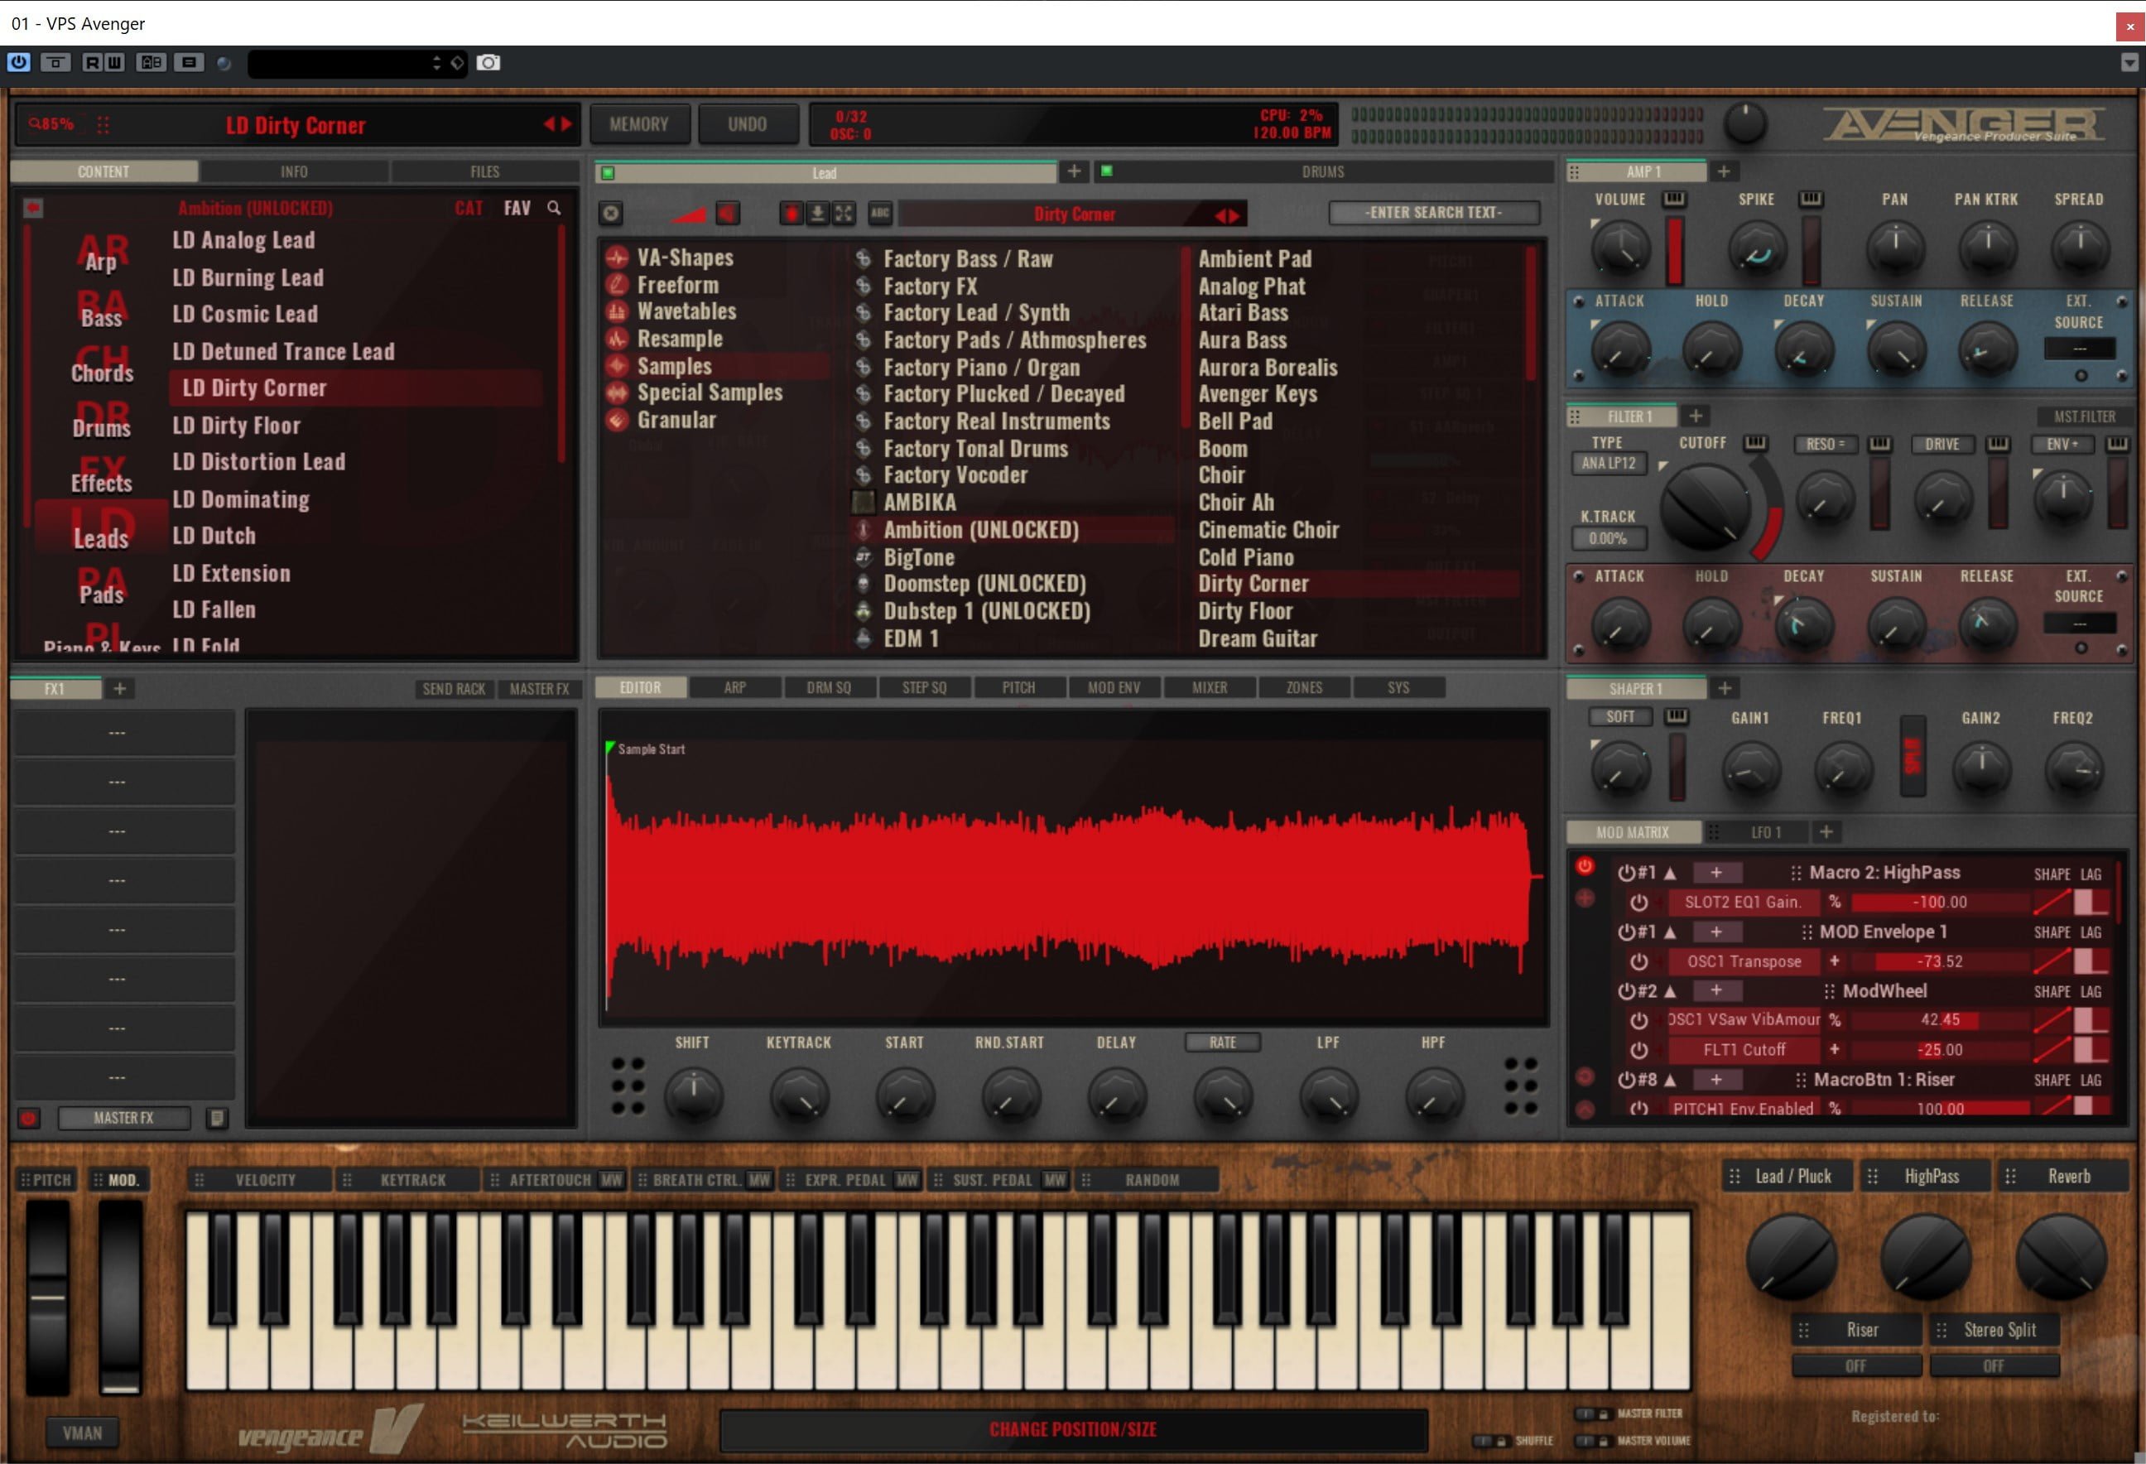Viewport: 2146px width, 1464px height.
Task: Click the expand-arrows icon in oscillator toolbar
Action: 843,214
